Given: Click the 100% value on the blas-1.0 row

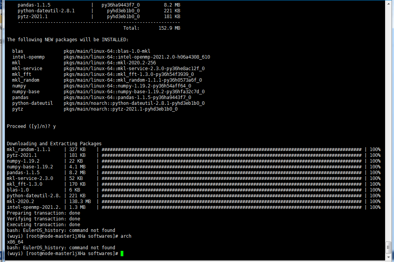Looking at the screenshot, I should 375,190.
